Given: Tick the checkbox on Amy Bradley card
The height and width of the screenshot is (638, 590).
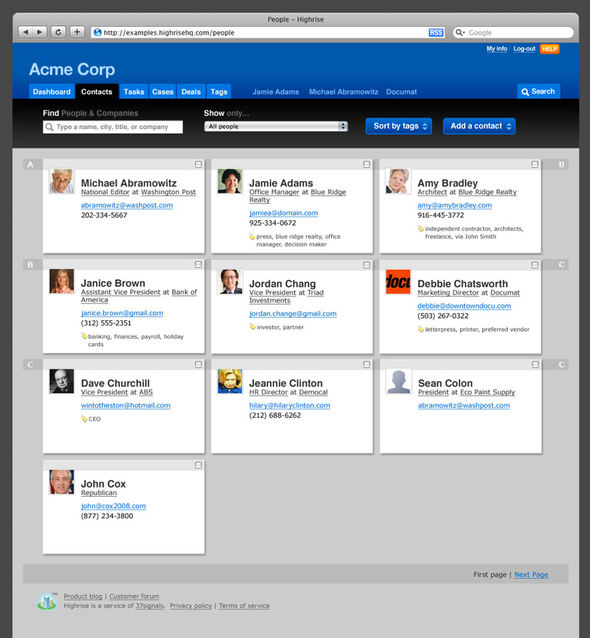Looking at the screenshot, I should 535,164.
